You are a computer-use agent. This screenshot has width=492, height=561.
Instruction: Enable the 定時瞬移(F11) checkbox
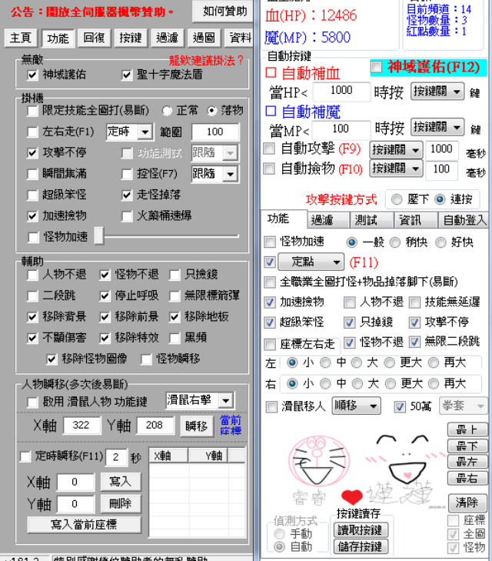[x=25, y=456]
